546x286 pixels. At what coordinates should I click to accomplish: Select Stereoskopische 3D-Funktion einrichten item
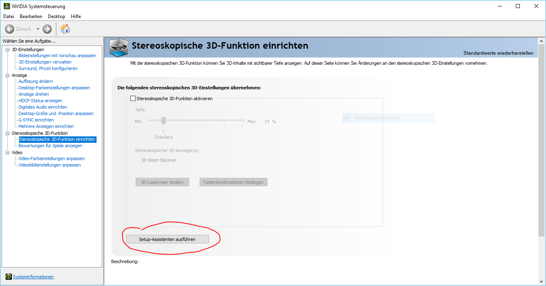pos(57,139)
